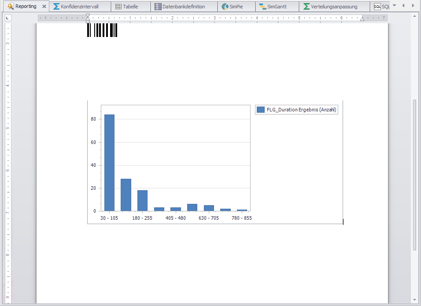Click the FLG_Duration legend color swatch
Viewport: 421px width, 306px height.
click(x=261, y=110)
